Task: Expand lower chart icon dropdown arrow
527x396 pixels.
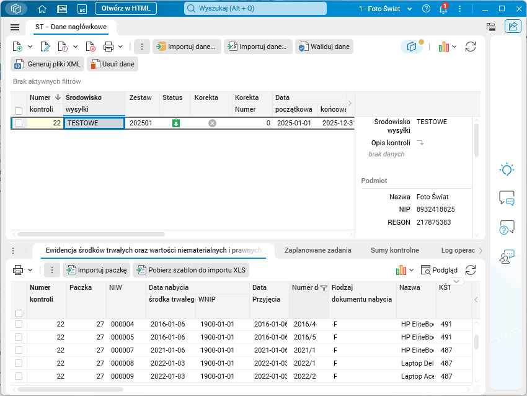Action: pos(412,270)
